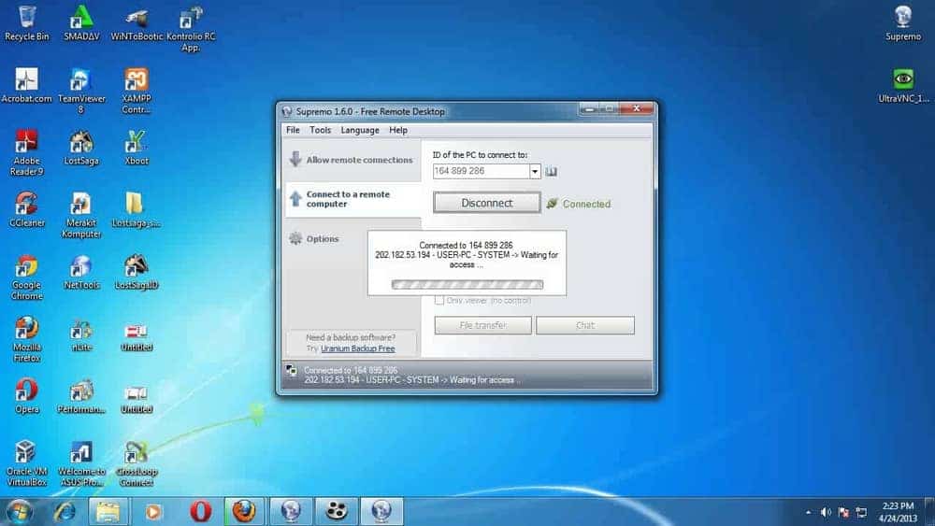Viewport: 935px width, 526px height.
Task: Open the Options section
Action: pos(314,239)
